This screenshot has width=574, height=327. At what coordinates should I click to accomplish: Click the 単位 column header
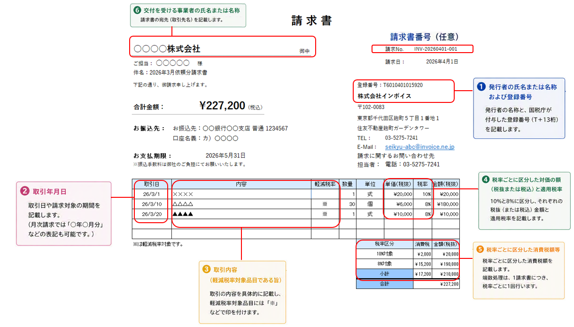click(370, 184)
